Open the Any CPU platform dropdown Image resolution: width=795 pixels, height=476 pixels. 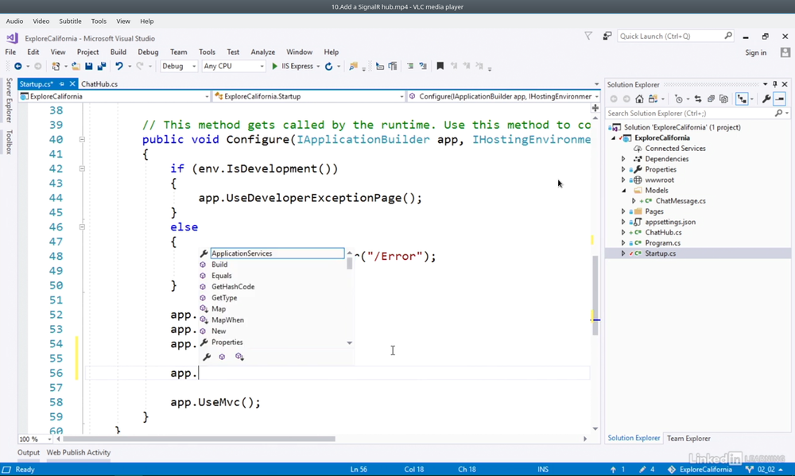[233, 66]
